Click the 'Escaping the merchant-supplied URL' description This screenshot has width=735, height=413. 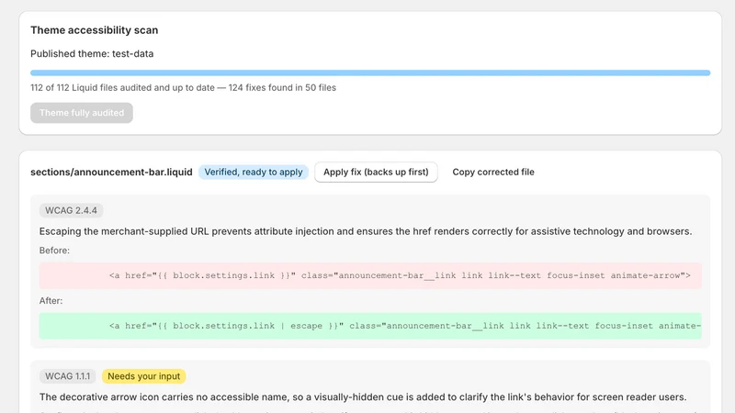tap(366, 231)
